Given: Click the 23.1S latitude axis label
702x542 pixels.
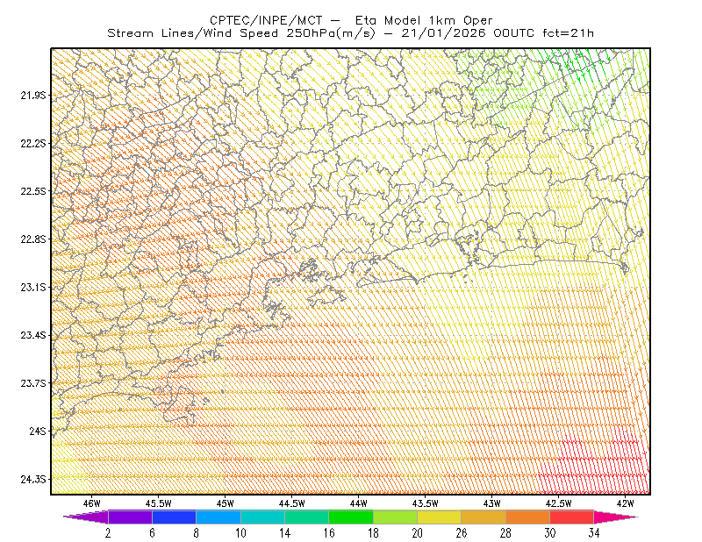Looking at the screenshot, I should point(33,287).
